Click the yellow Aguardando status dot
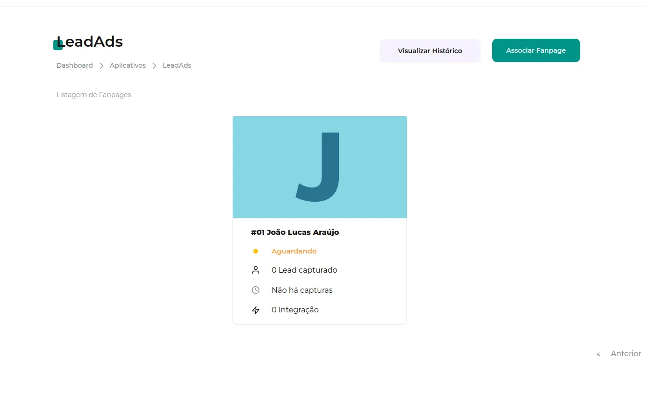646x395 pixels. tap(256, 251)
